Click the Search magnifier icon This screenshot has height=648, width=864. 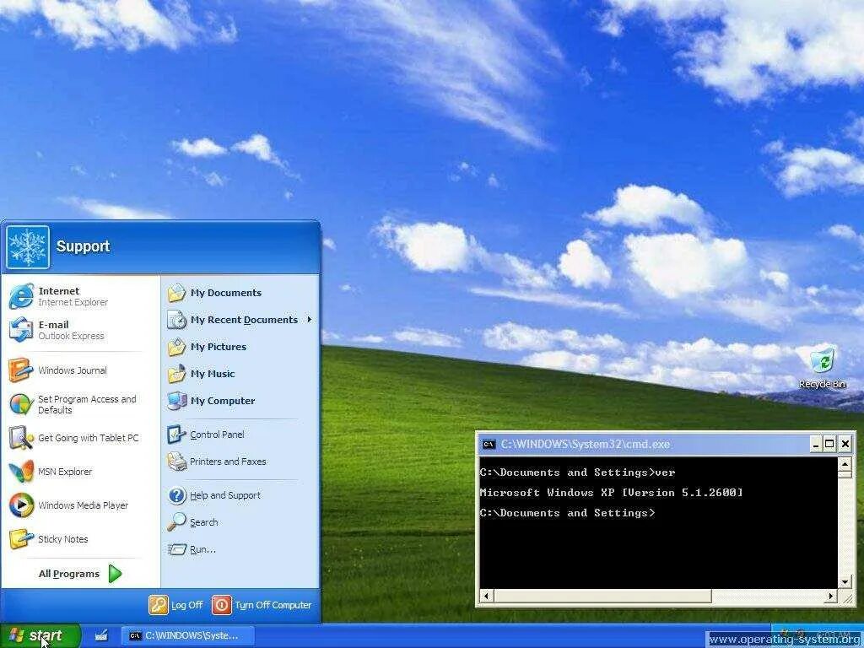tap(177, 521)
